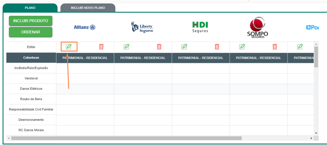
Task: Click the INCLUIR PRODUTO button
Action: coord(31,21)
